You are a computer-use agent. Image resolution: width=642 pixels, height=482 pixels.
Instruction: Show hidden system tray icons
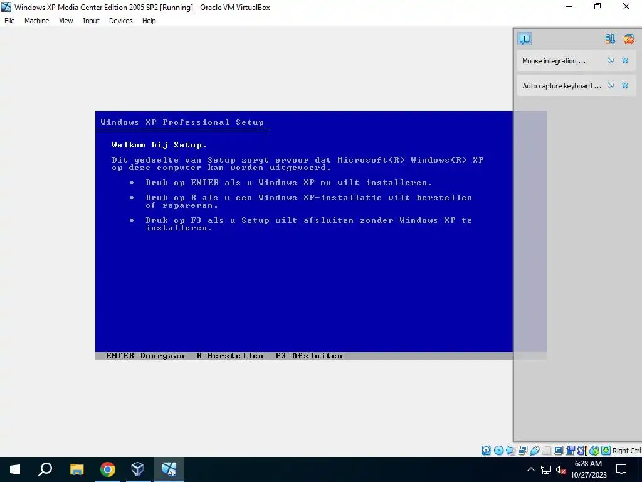pos(530,469)
